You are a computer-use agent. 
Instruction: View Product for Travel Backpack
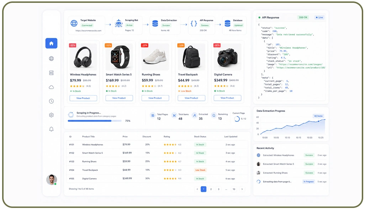(x=191, y=98)
